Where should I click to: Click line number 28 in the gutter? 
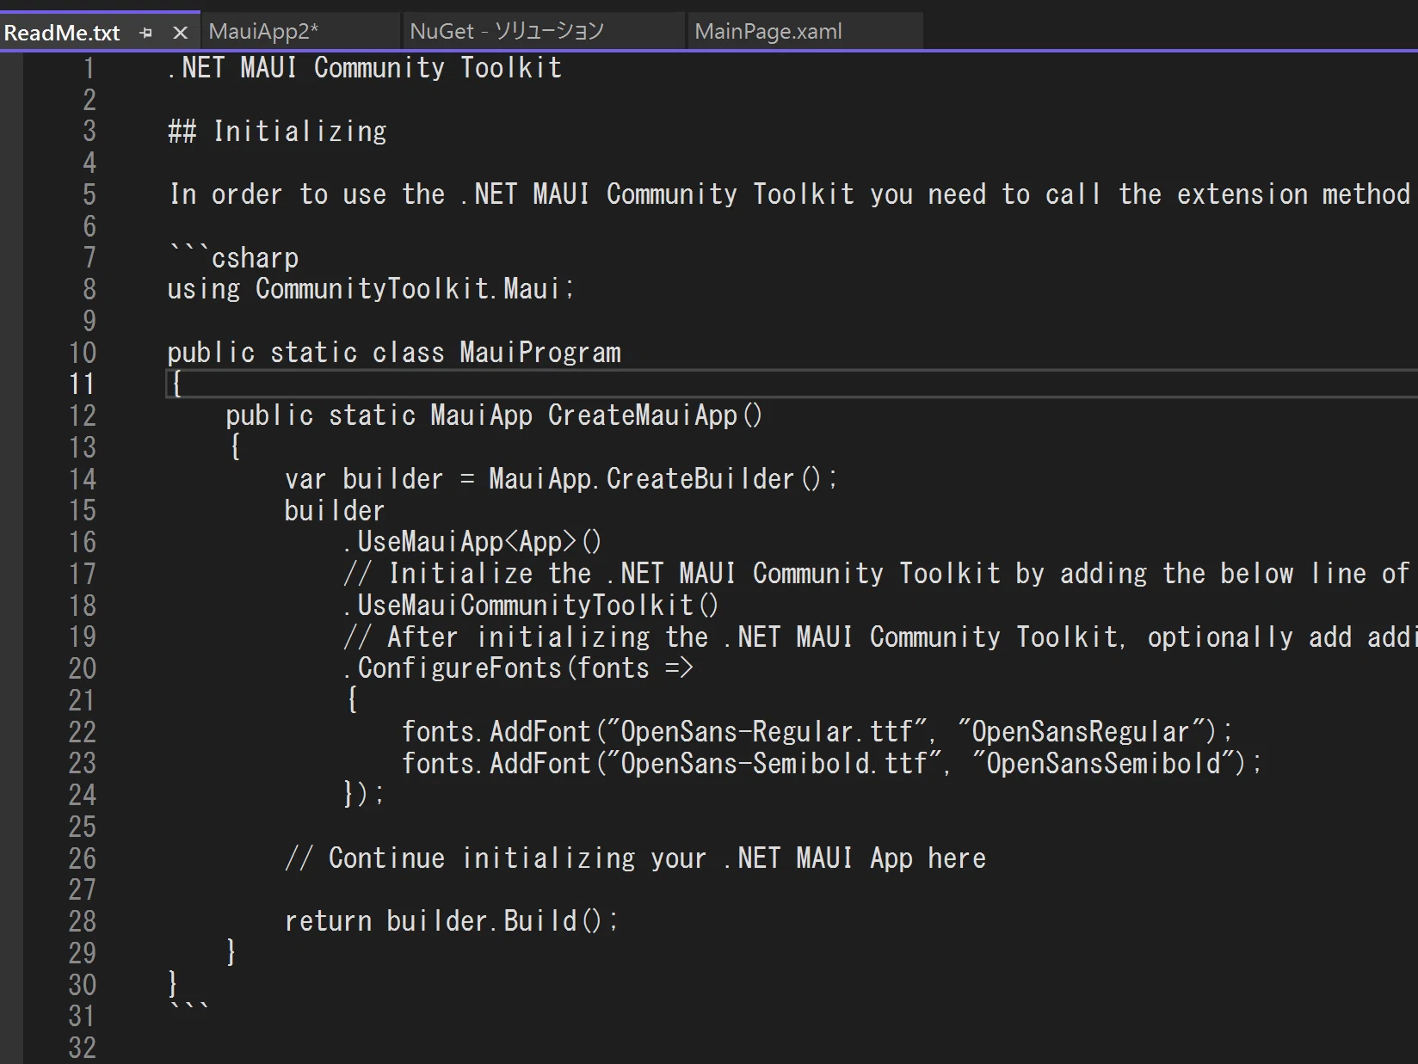82,921
